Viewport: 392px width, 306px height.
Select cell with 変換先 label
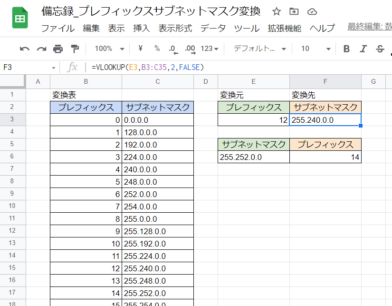[x=325, y=95]
